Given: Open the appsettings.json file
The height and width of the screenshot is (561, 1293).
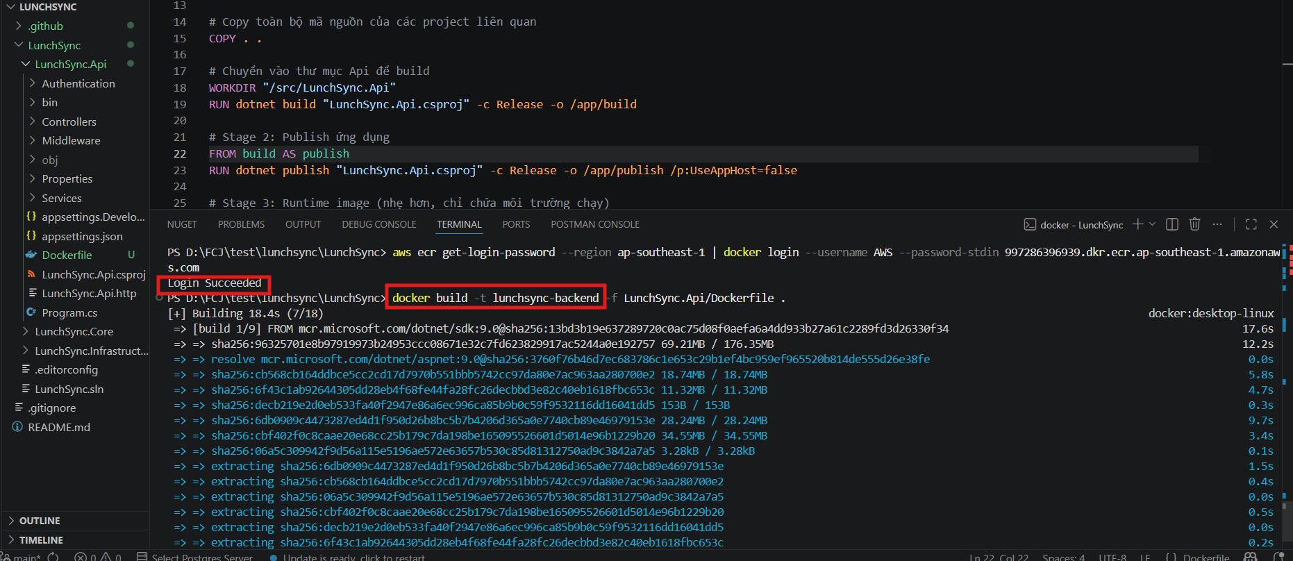Looking at the screenshot, I should (82, 236).
